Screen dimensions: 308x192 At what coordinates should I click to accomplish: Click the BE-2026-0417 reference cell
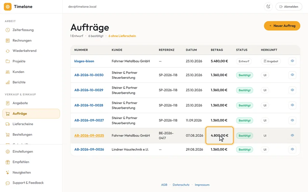coord(166,135)
